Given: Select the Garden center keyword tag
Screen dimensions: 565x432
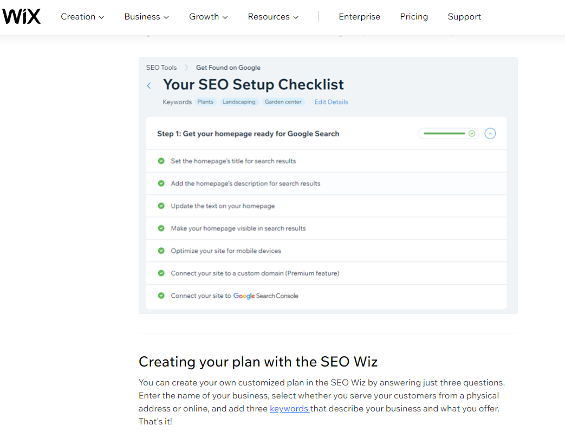Looking at the screenshot, I should [283, 102].
